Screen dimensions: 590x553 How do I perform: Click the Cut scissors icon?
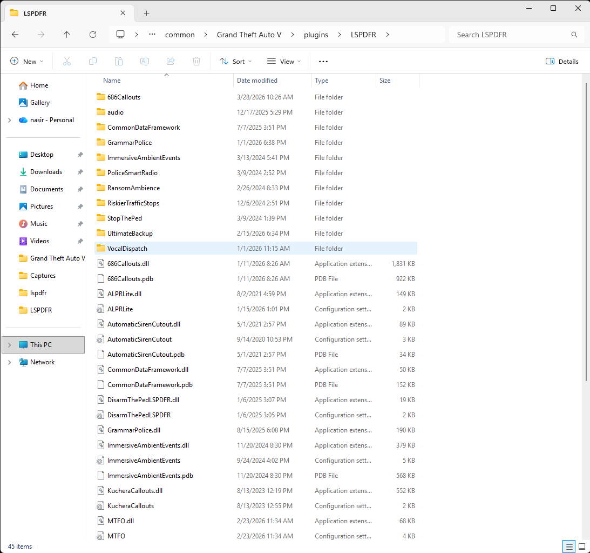pos(67,62)
